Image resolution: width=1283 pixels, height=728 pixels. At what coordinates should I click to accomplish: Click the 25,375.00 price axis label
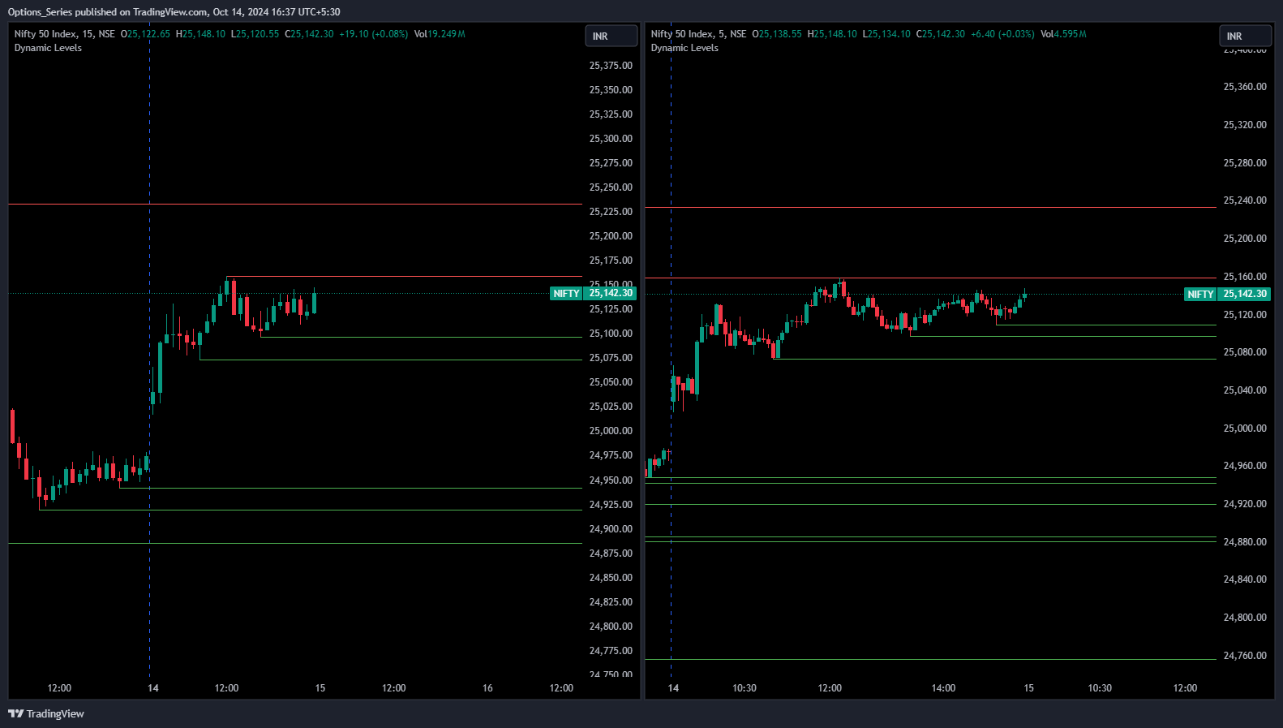click(x=611, y=66)
